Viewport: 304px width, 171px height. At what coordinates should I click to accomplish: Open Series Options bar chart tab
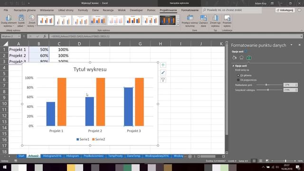point(249,58)
